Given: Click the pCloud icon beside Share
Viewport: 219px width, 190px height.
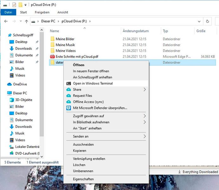Looking at the screenshot, I should (68, 90).
